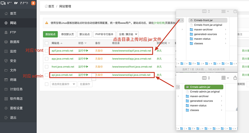The image size is (249, 133).
Task: Open the 分类: 演示站 category dropdown
Action: tap(128, 34)
